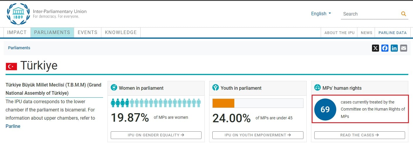This screenshot has height=151, width=413.
Task: Click the orange youth percentage bar
Action: 223,103
